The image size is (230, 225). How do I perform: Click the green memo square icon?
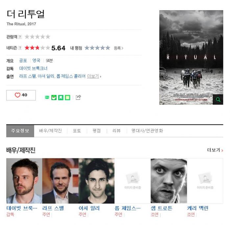[x=67, y=98]
